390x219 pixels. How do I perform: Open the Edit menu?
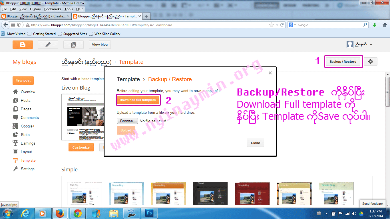(13, 9)
